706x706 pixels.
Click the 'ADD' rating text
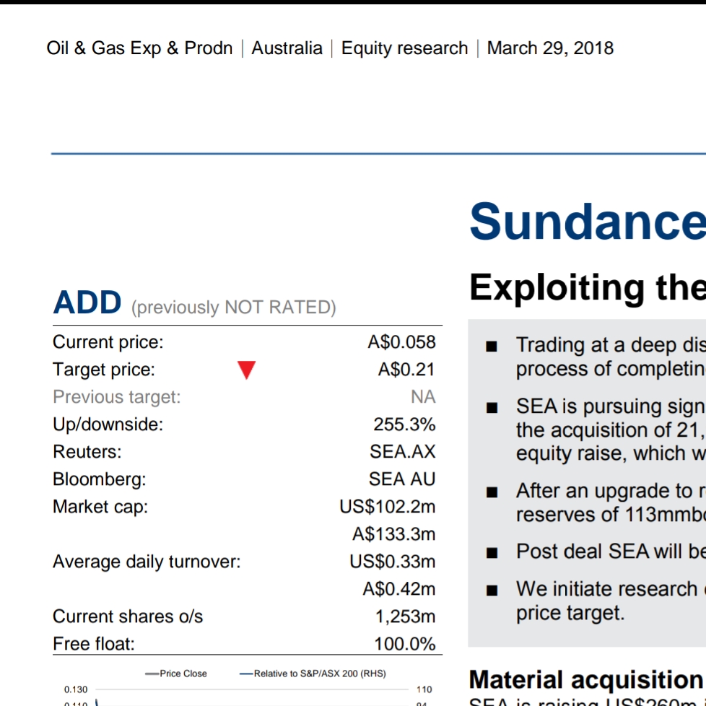(x=87, y=302)
